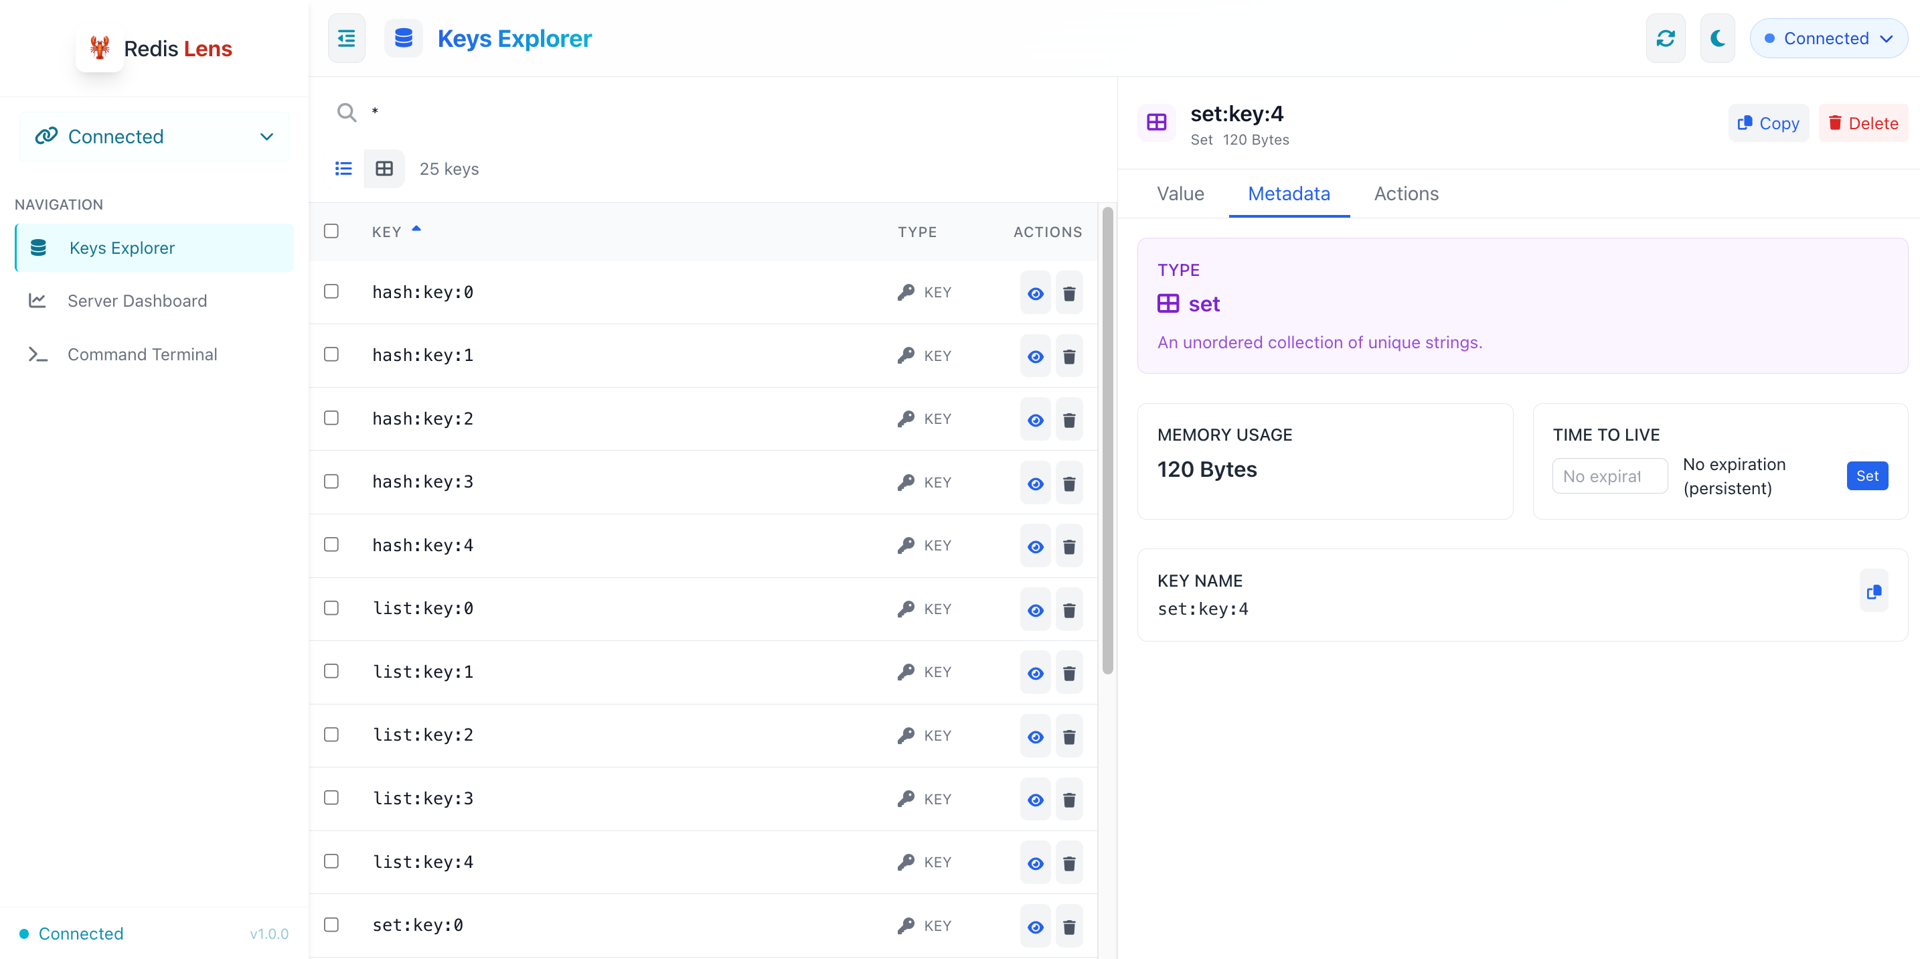The image size is (1920, 959).
Task: View hash:key:1 with its eye icon
Action: (x=1035, y=356)
